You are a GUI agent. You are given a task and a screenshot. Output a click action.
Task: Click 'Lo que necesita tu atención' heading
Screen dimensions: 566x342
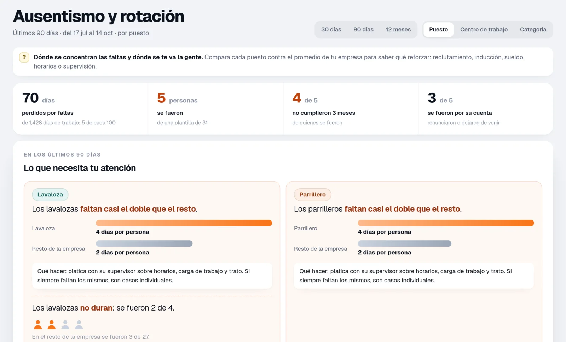[80, 168]
